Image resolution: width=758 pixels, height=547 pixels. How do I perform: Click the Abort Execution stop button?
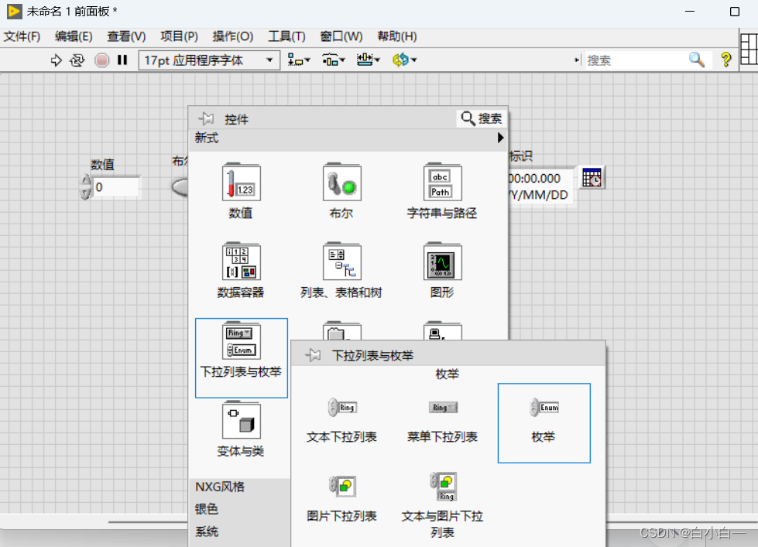[101, 60]
